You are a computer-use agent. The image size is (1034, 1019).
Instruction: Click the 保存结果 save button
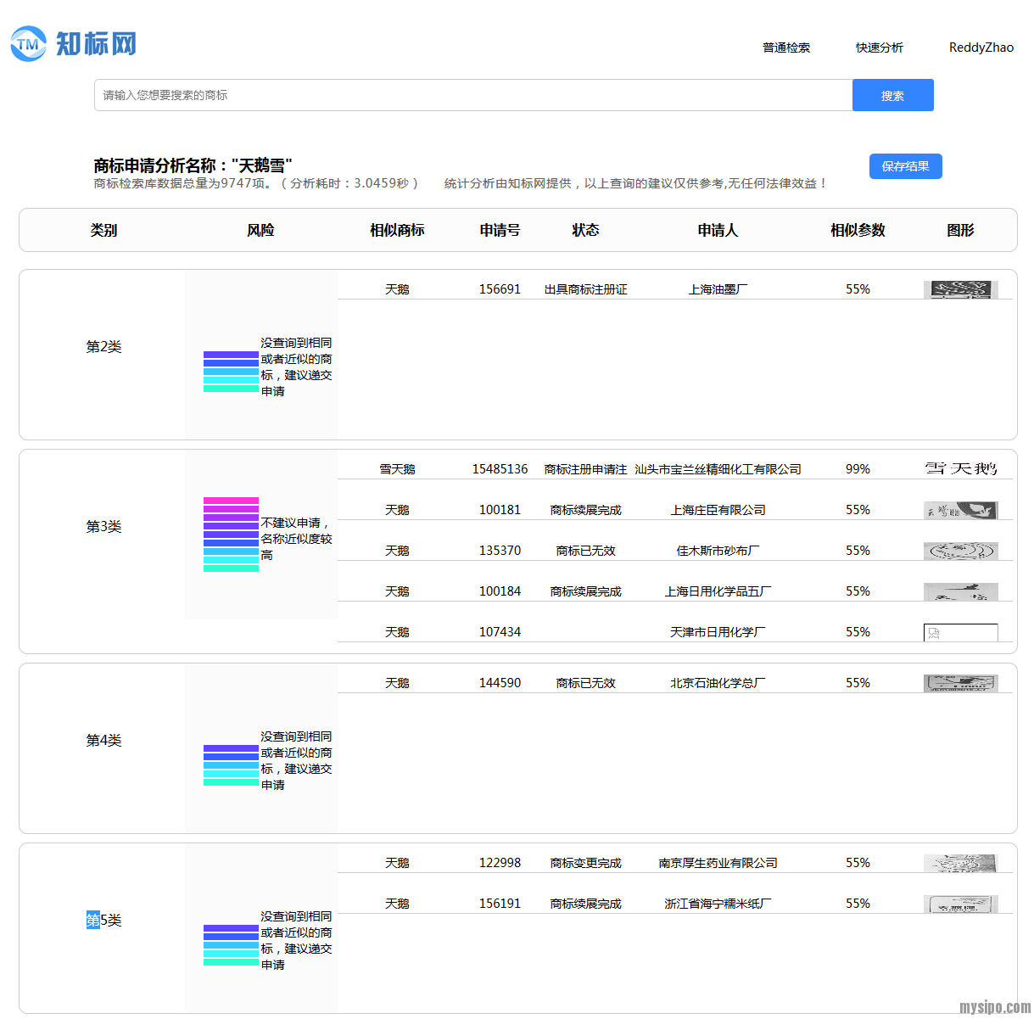click(905, 166)
